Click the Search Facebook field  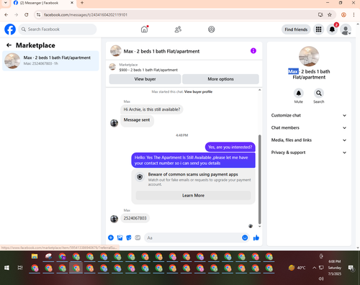pyautogui.click(x=58, y=30)
